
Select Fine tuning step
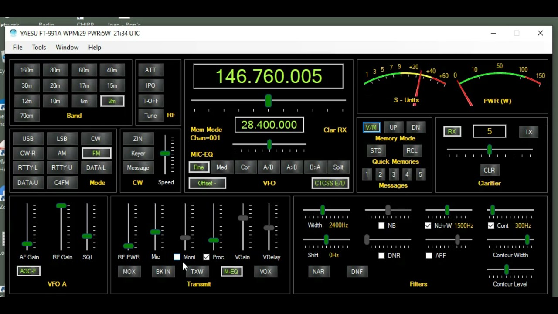coord(198,167)
